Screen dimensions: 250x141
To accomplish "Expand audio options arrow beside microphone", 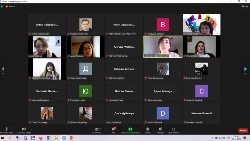I will 13,129.
